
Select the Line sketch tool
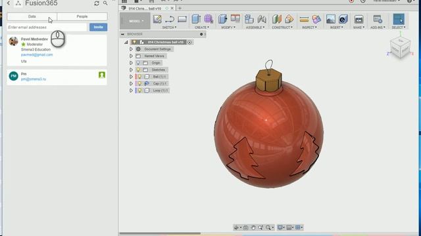click(170, 19)
